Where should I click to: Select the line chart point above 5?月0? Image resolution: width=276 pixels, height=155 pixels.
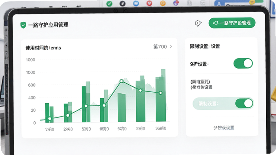point(86,106)
